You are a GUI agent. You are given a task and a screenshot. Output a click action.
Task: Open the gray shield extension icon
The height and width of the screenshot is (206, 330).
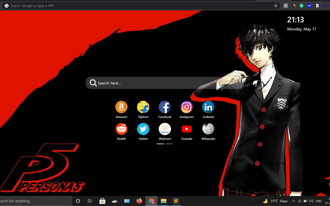pyautogui.click(x=286, y=6)
